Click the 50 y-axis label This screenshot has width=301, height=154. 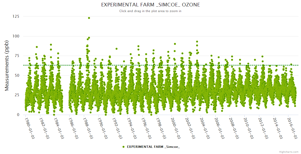(17, 75)
